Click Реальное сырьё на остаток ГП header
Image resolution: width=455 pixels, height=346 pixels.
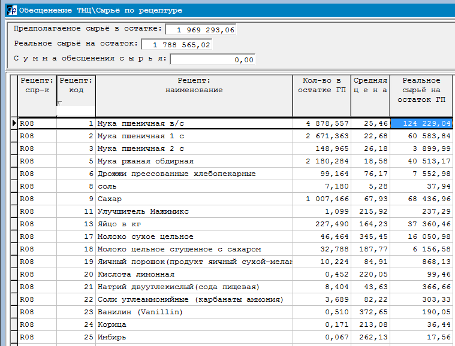pos(421,90)
